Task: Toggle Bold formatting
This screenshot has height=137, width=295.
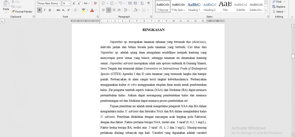Action: [x=40, y=10]
